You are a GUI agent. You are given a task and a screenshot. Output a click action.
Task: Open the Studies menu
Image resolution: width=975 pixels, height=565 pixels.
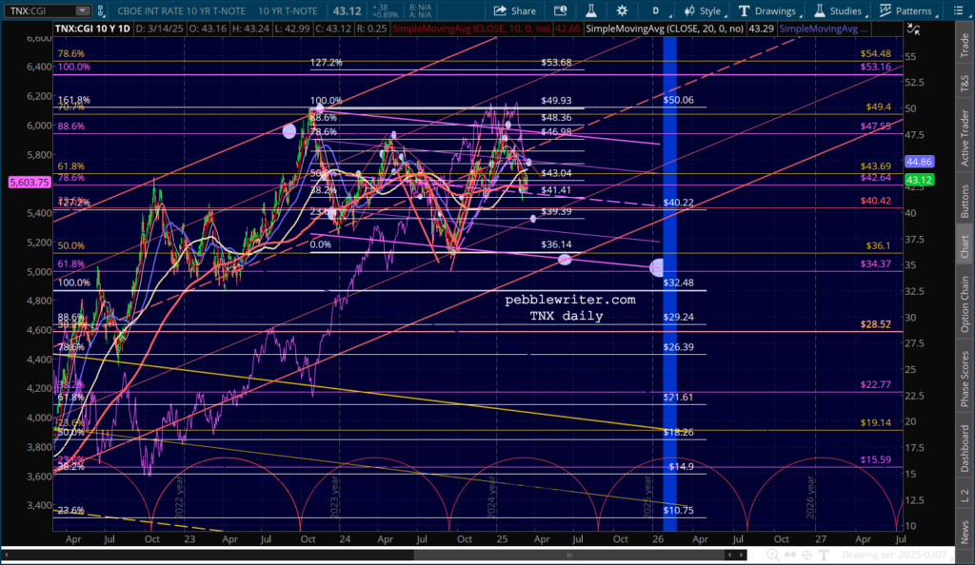pyautogui.click(x=840, y=10)
